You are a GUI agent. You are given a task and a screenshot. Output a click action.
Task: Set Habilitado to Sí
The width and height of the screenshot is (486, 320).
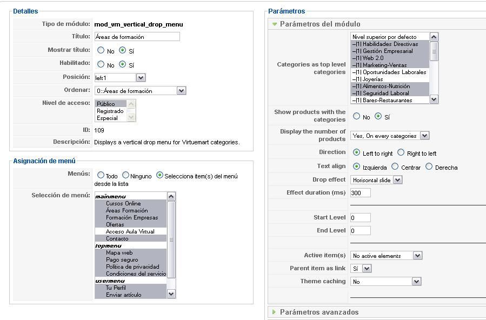(x=122, y=64)
